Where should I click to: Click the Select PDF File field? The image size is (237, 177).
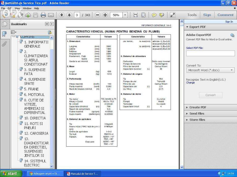tap(210, 53)
